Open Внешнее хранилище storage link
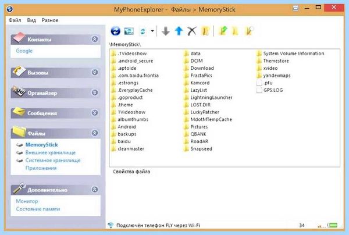Screen dimensions: 349x235 [x=51, y=152]
